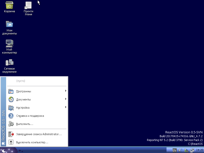Click the log off icon with the red arrow

pyautogui.click(x=11, y=134)
